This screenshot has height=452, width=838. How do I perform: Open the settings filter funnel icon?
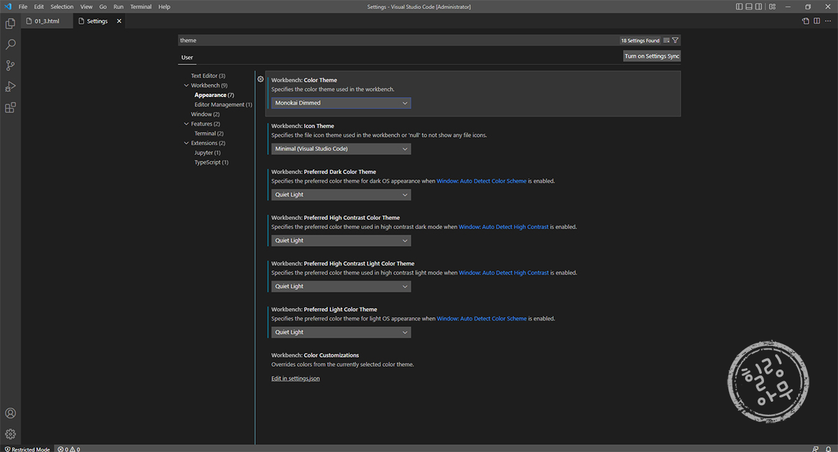tap(675, 41)
